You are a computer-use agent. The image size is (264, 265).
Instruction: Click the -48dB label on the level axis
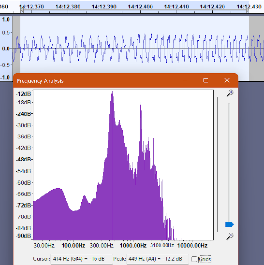(24, 160)
